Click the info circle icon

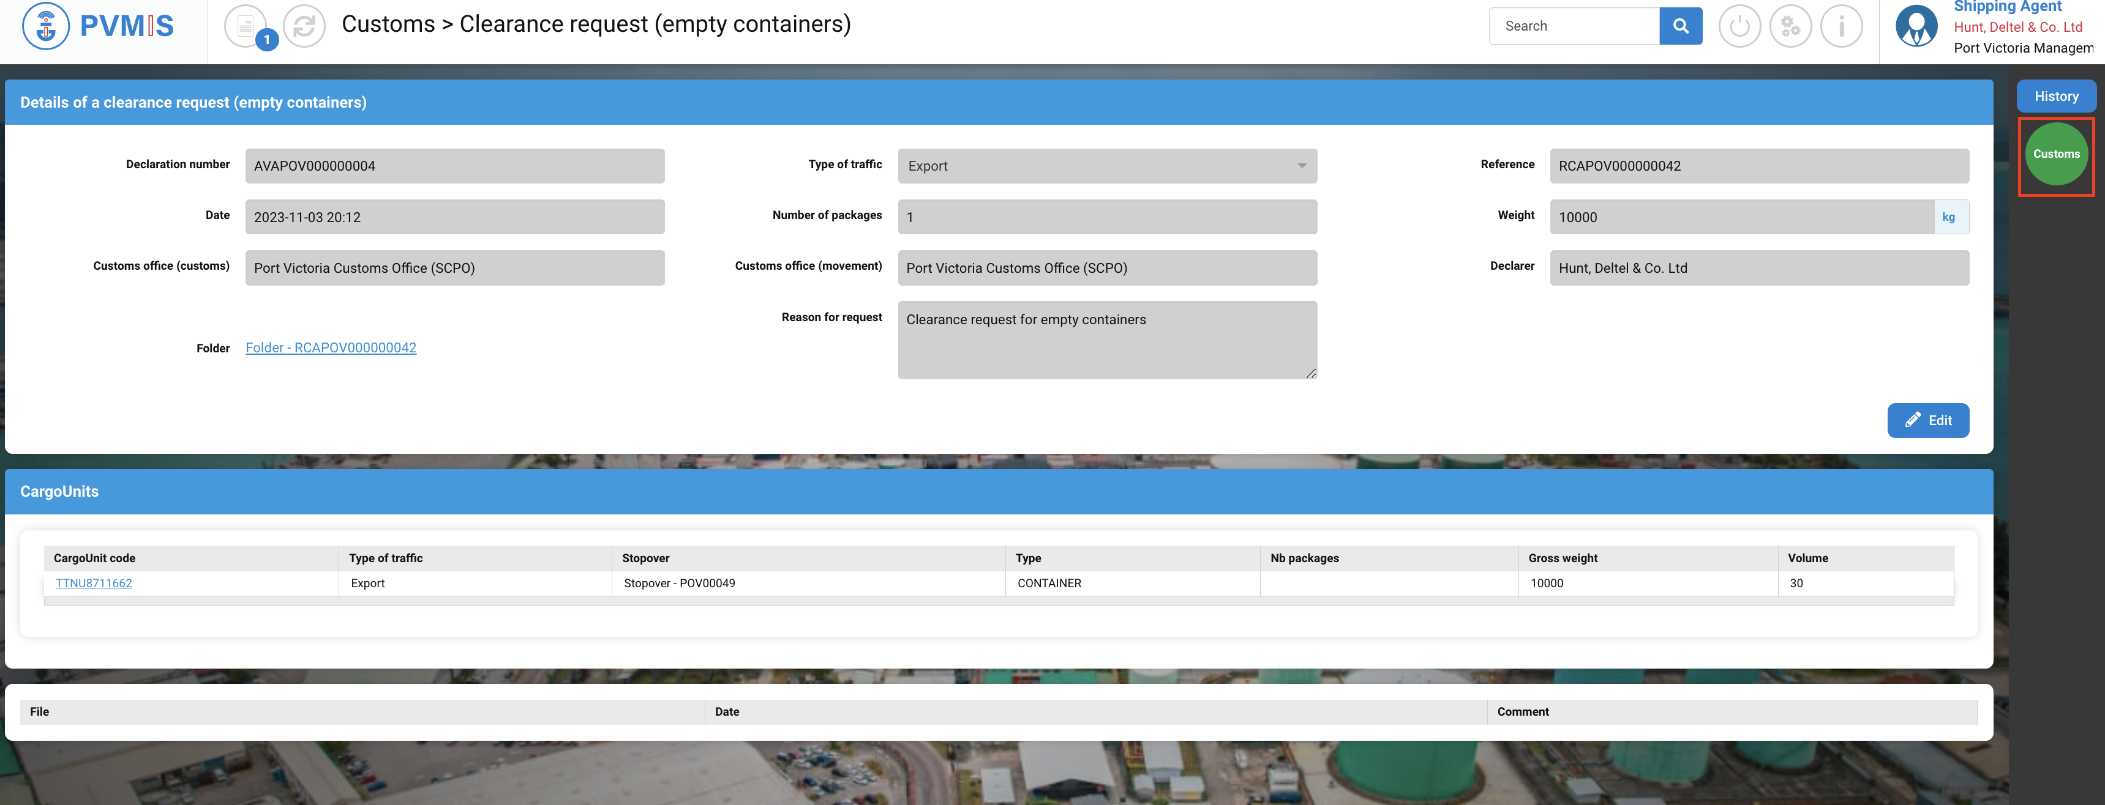click(1841, 26)
